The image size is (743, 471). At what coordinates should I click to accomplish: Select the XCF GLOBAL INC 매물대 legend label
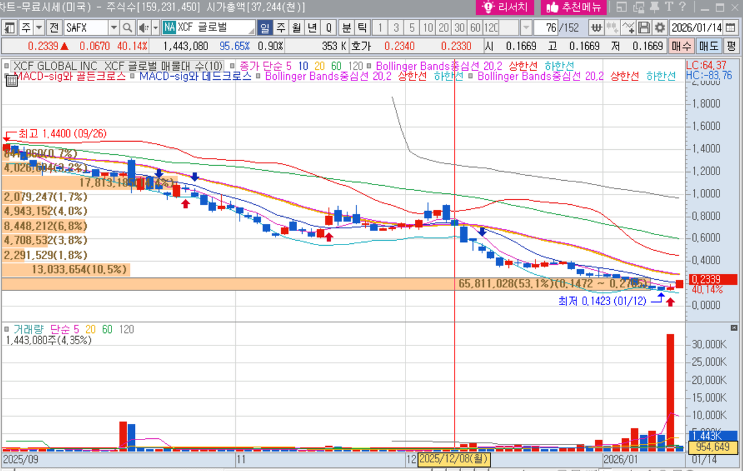(118, 66)
